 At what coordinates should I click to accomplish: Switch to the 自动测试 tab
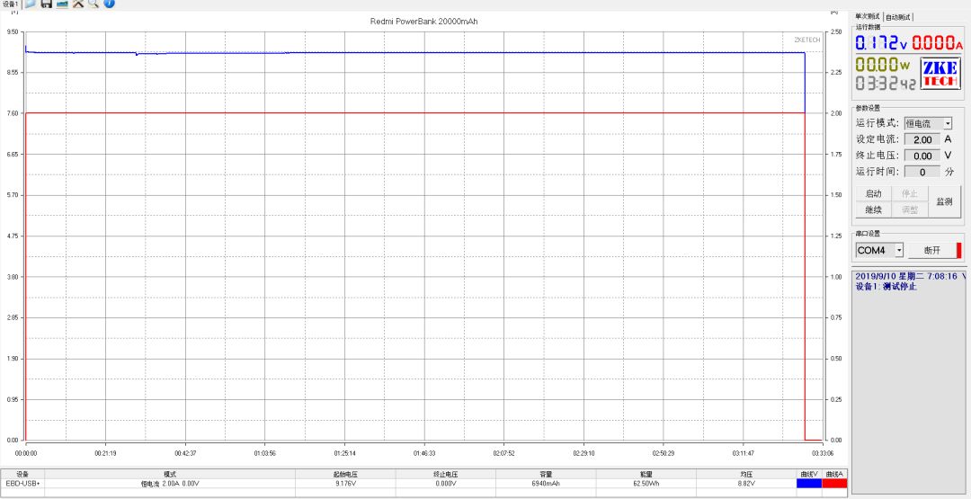(898, 17)
